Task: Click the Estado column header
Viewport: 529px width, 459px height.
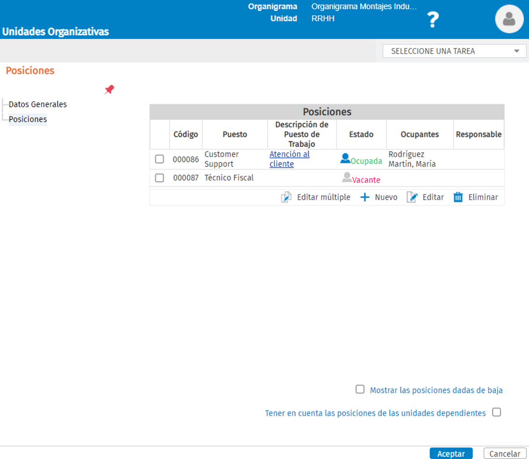Action: pos(361,134)
